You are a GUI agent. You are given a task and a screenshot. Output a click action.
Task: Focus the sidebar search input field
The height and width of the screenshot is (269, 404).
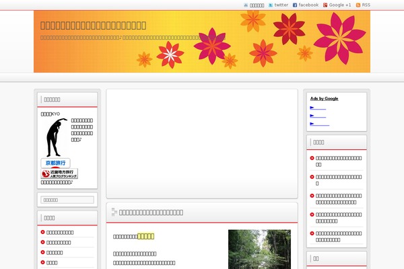(67, 200)
